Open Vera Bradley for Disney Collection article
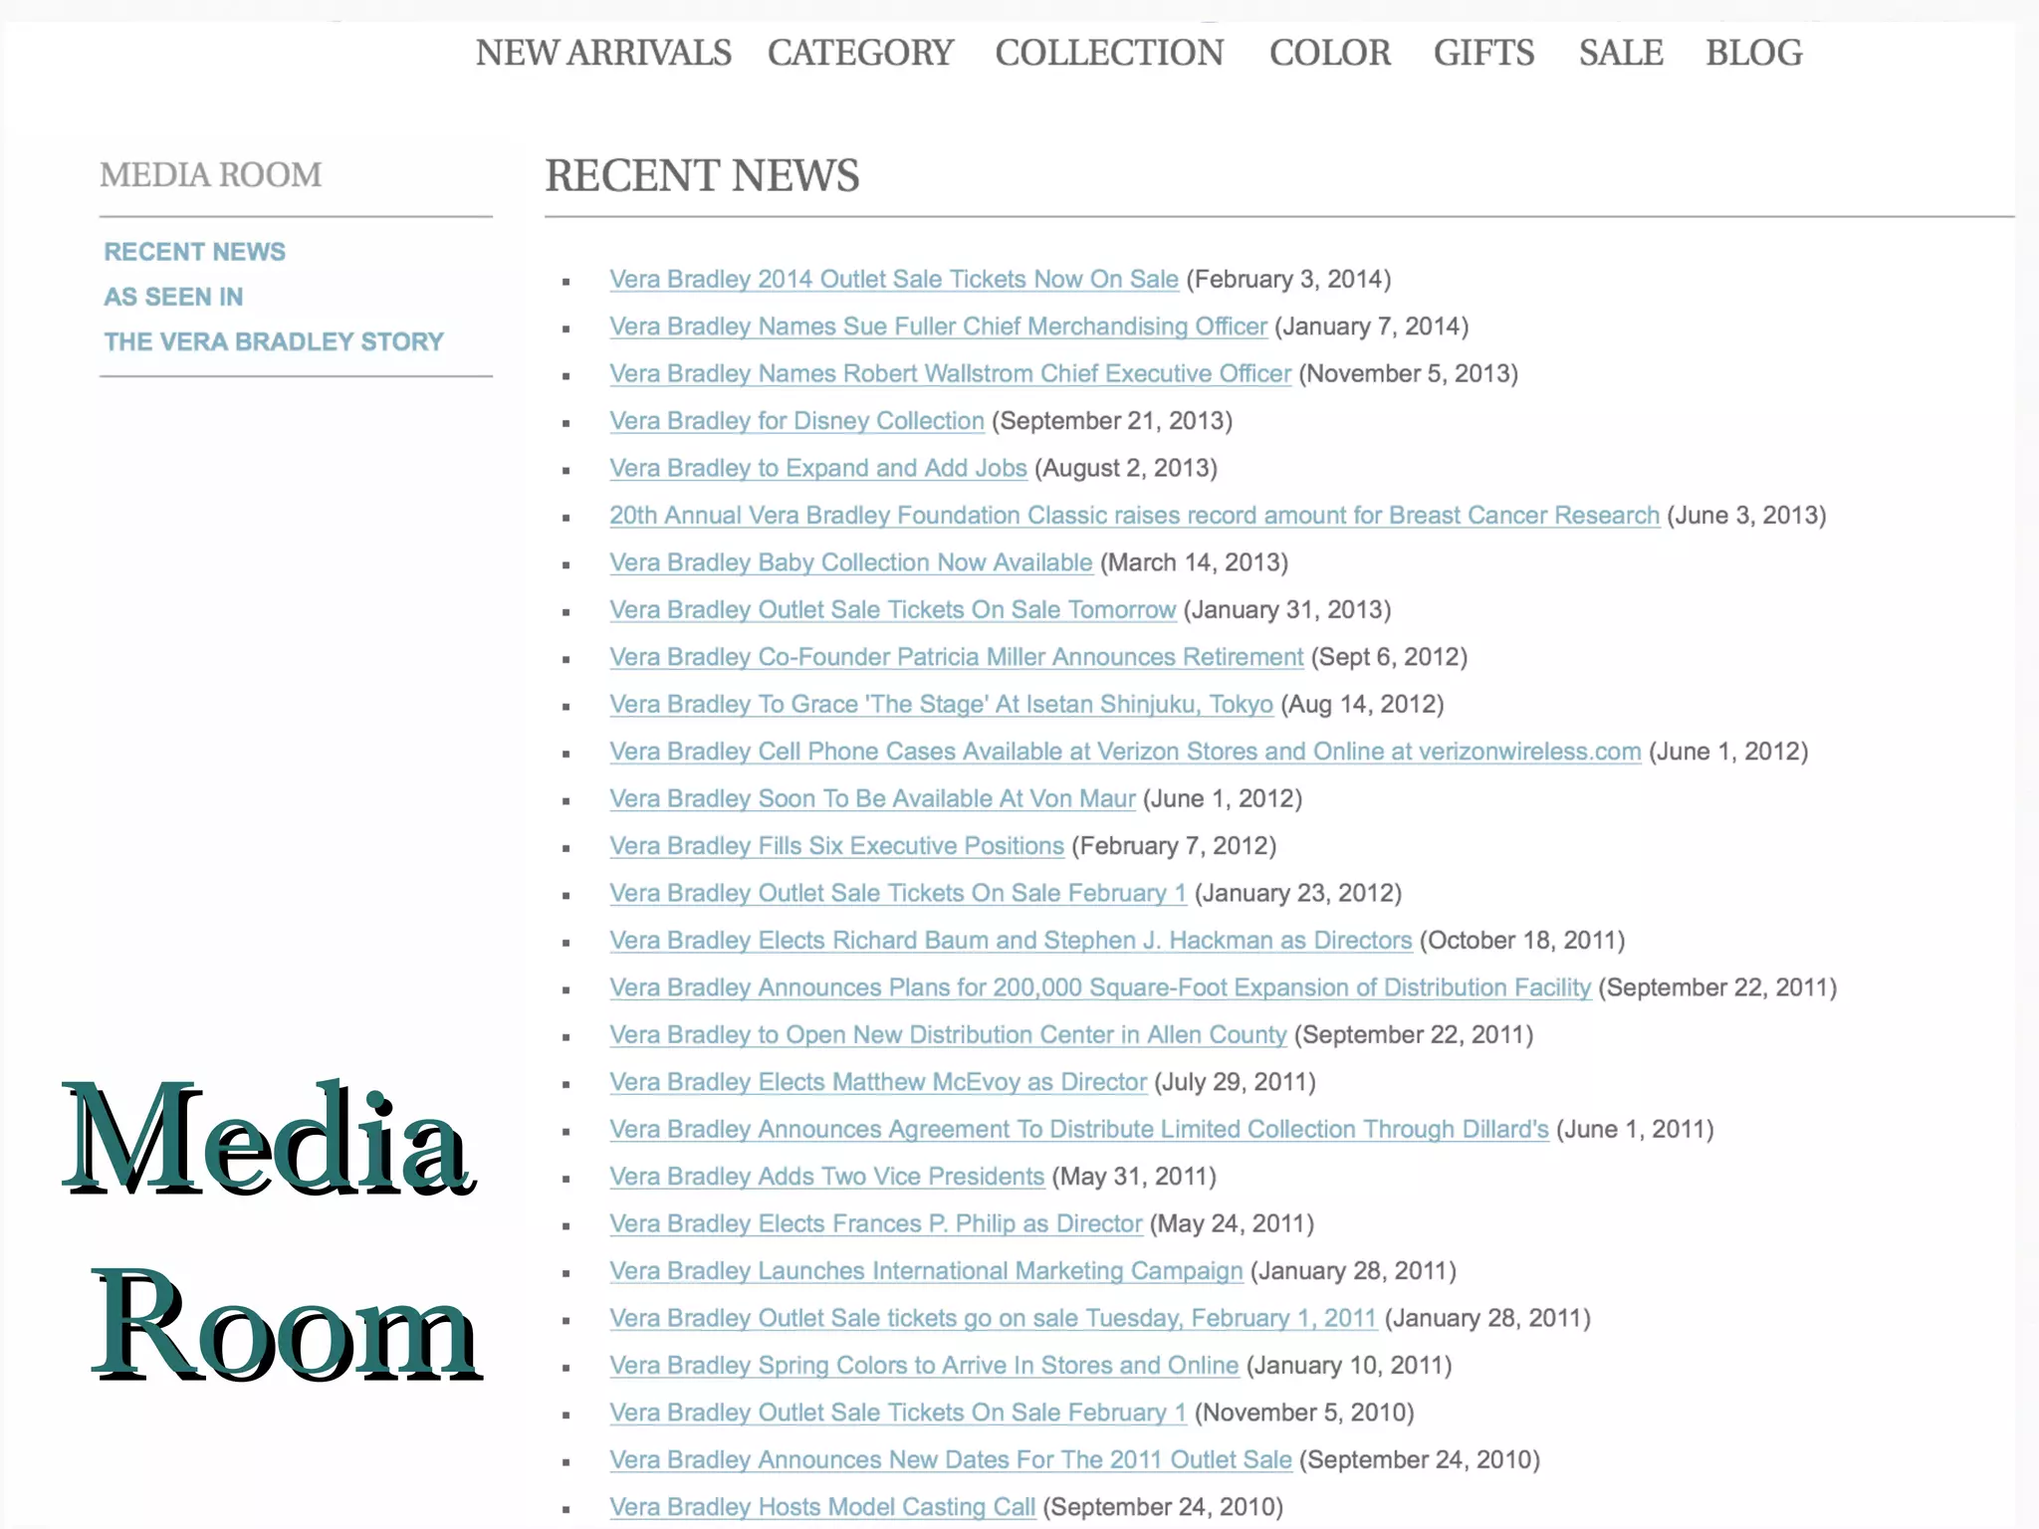 (796, 421)
